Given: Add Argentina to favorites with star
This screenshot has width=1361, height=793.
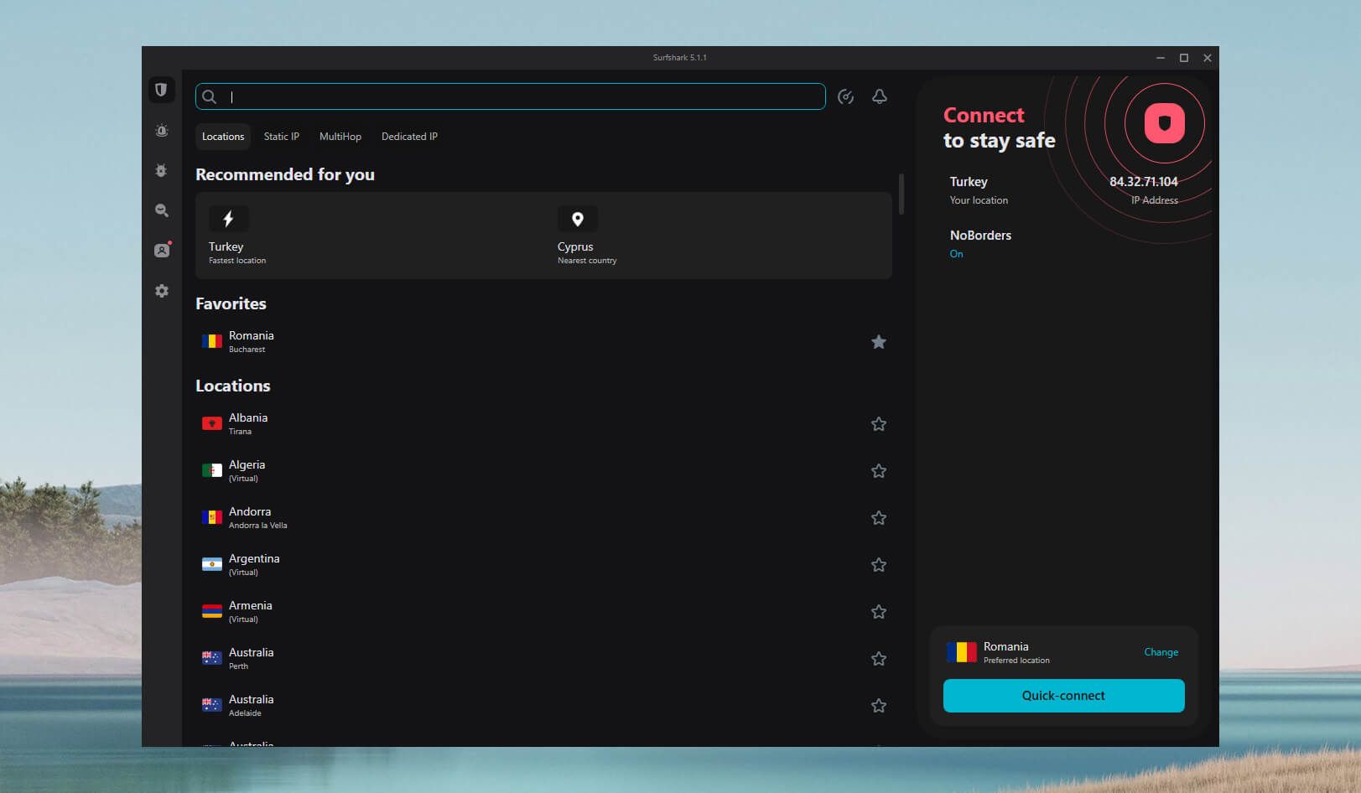Looking at the screenshot, I should click(879, 565).
